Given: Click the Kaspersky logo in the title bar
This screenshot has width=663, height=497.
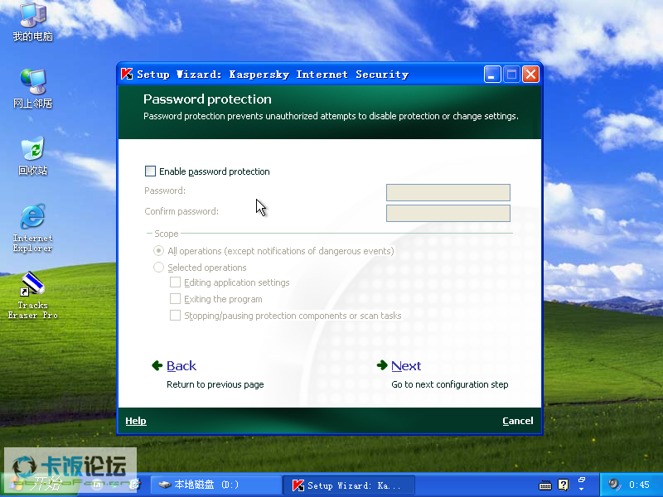Looking at the screenshot, I should pos(127,74).
